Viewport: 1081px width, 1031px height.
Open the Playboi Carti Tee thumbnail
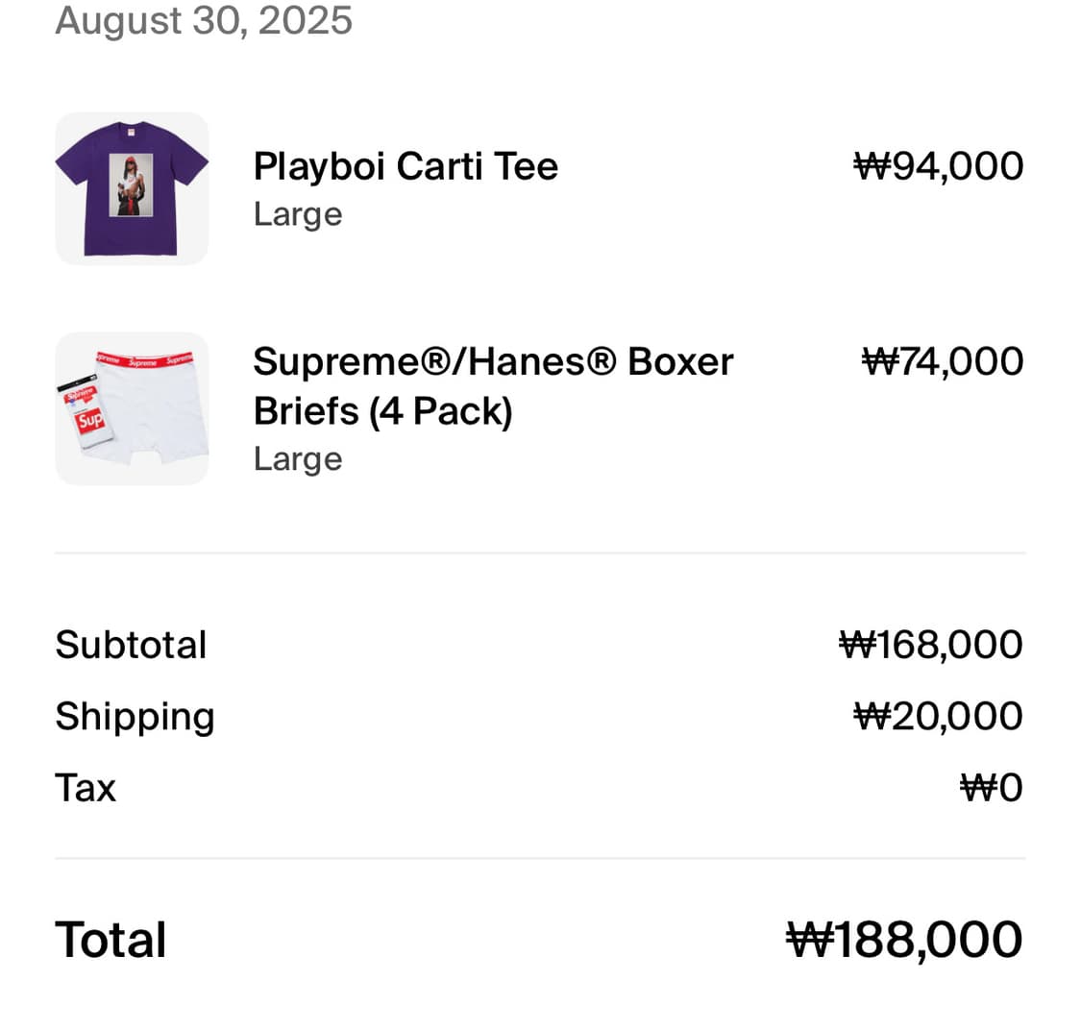tap(132, 188)
